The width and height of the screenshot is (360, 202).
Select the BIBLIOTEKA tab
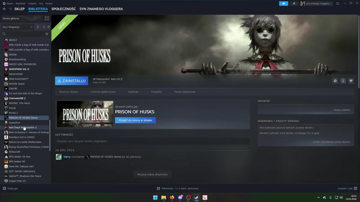(x=38, y=9)
